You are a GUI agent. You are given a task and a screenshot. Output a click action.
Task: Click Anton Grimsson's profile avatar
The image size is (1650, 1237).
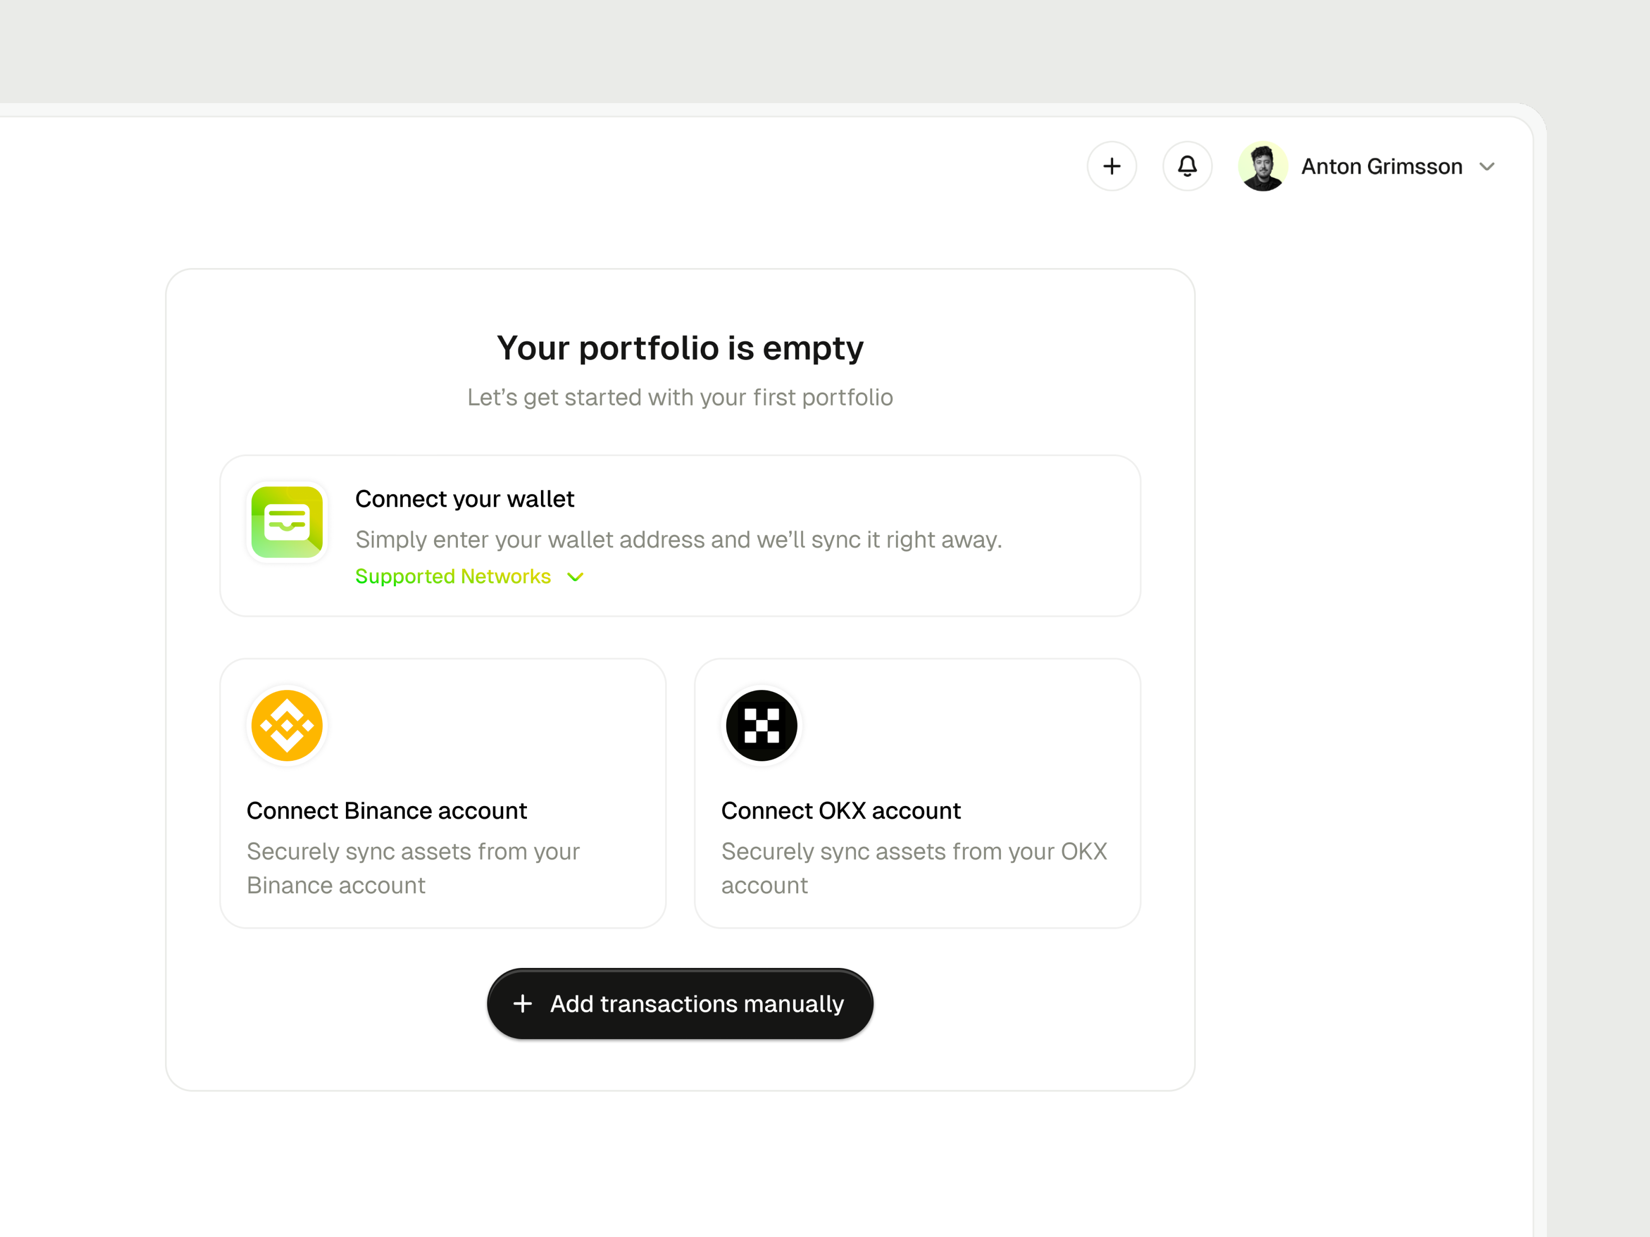pos(1263,166)
